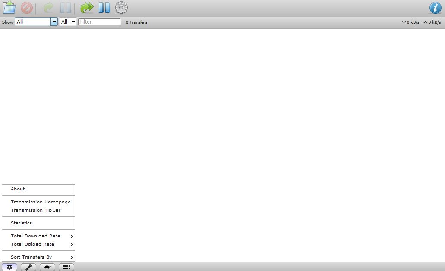Screen dimensions: 445x271
Task: Click the download speed 0 kB/s indicator
Action: [x=411, y=22]
